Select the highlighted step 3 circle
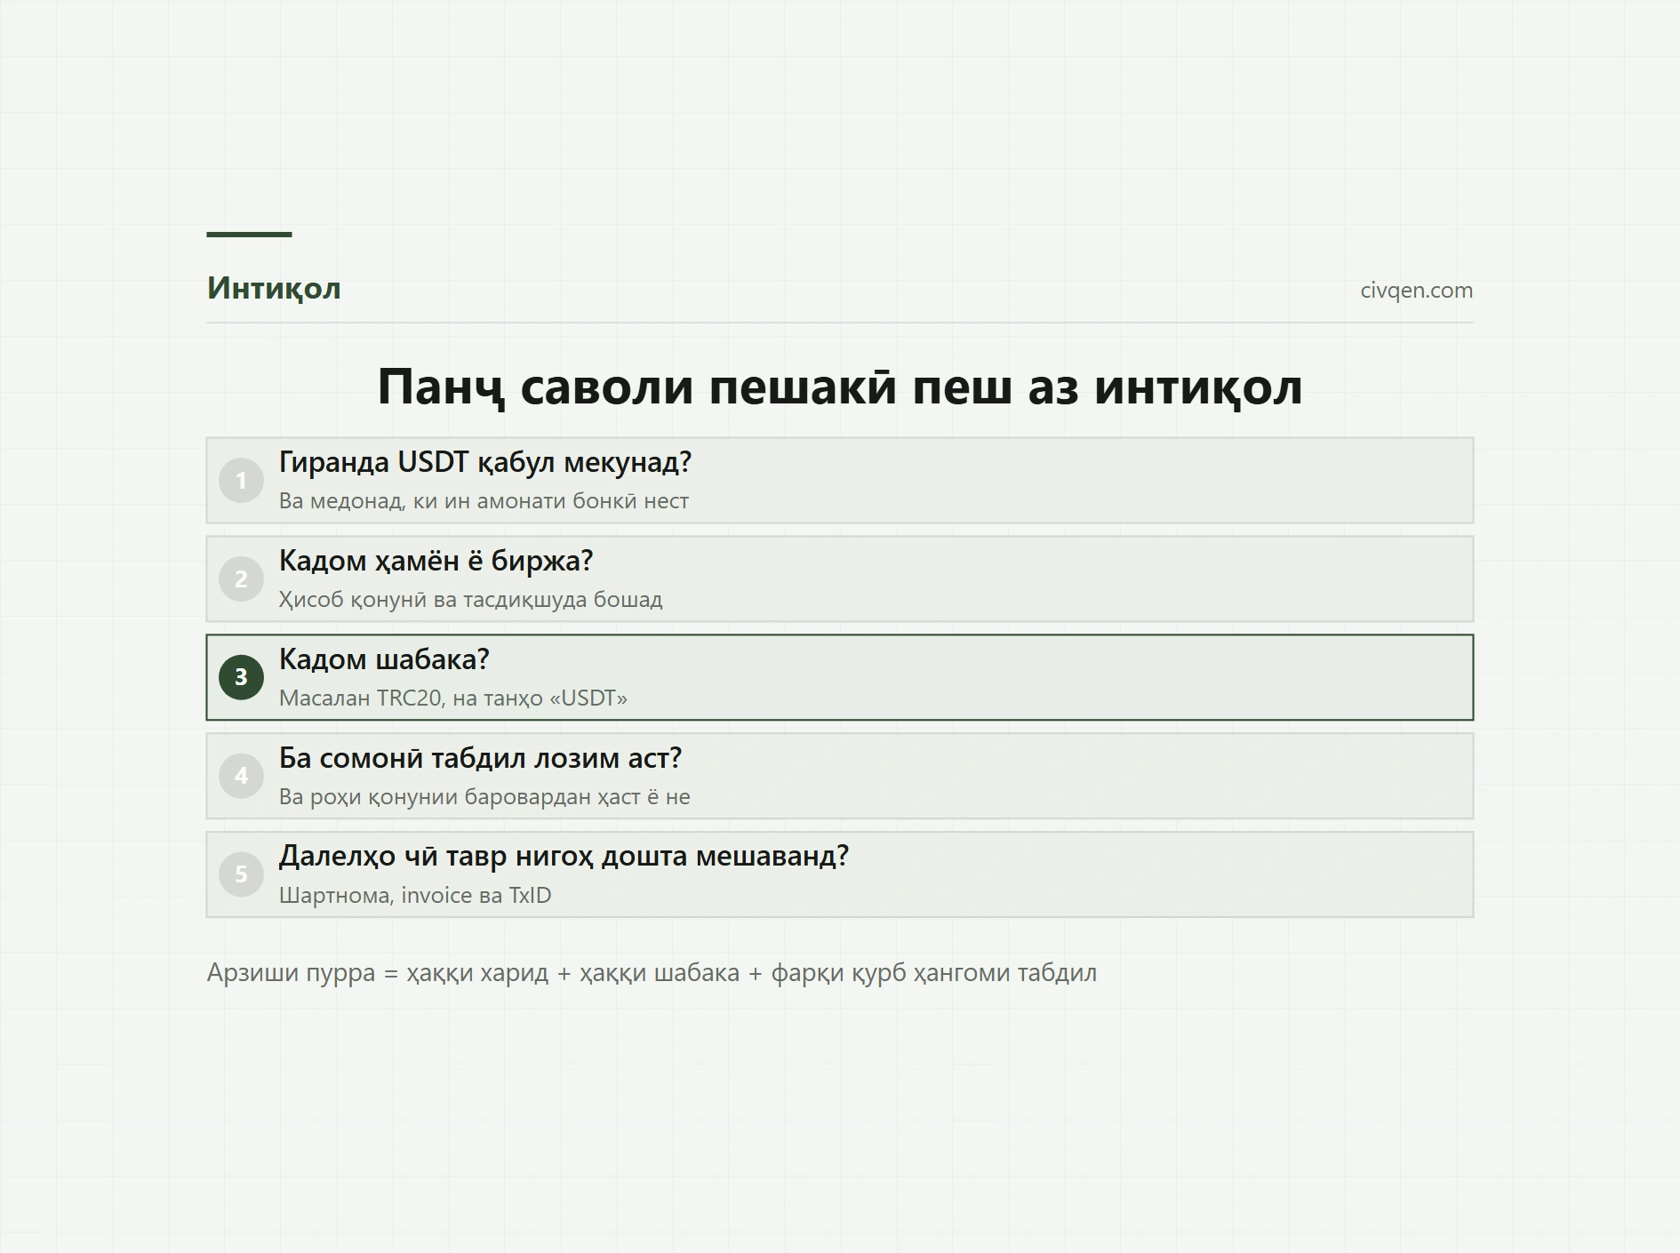The height and width of the screenshot is (1253, 1680). [241, 677]
